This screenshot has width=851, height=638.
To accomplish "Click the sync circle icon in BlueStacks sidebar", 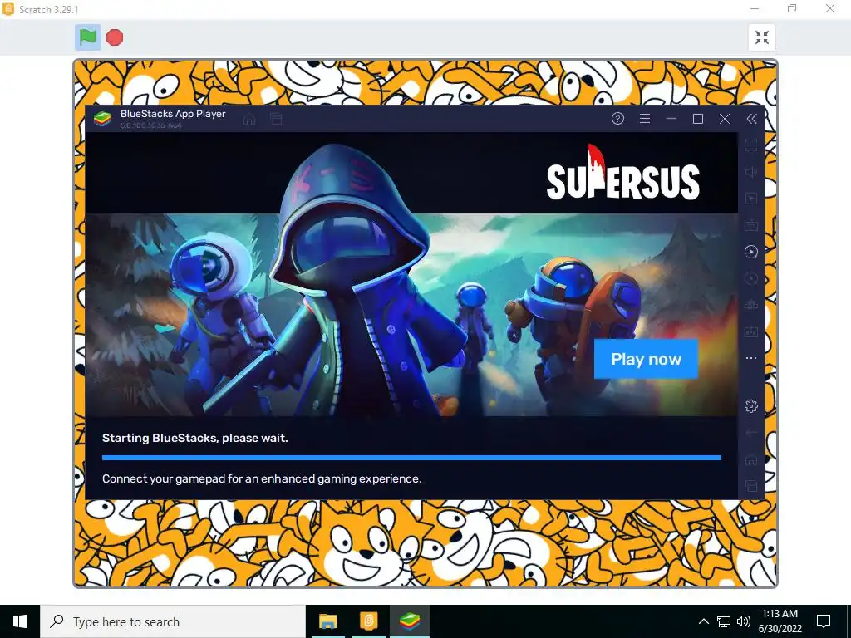I will [x=751, y=278].
